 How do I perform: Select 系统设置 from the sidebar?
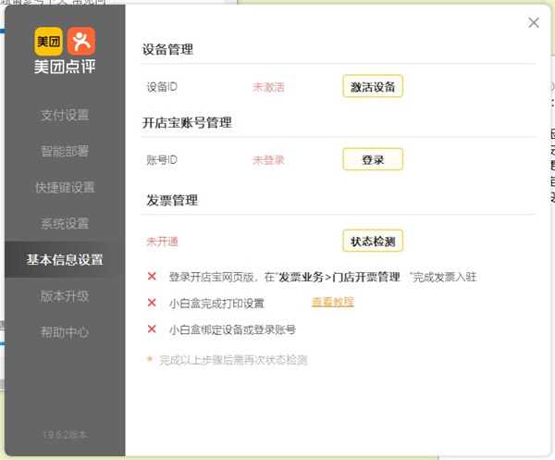coord(65,224)
